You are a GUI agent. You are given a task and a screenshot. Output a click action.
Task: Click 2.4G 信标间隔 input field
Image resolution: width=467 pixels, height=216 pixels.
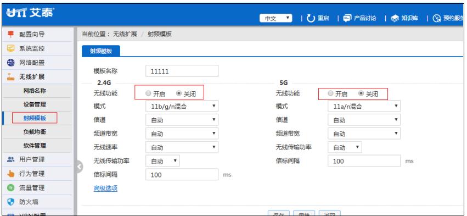[x=182, y=175]
